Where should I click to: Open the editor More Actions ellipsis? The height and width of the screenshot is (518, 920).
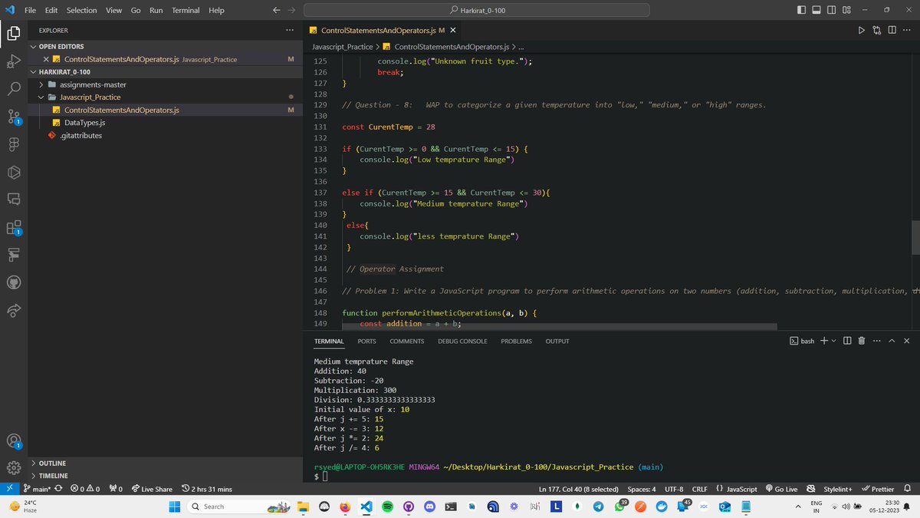(908, 30)
